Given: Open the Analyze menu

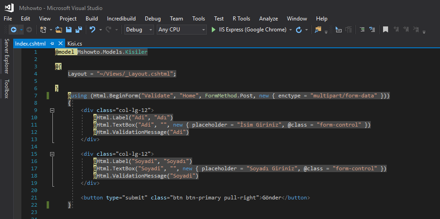Looking at the screenshot, I should tap(269, 19).
